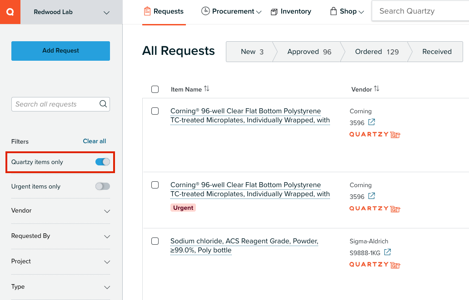Open the Inventory tab

coord(291,12)
